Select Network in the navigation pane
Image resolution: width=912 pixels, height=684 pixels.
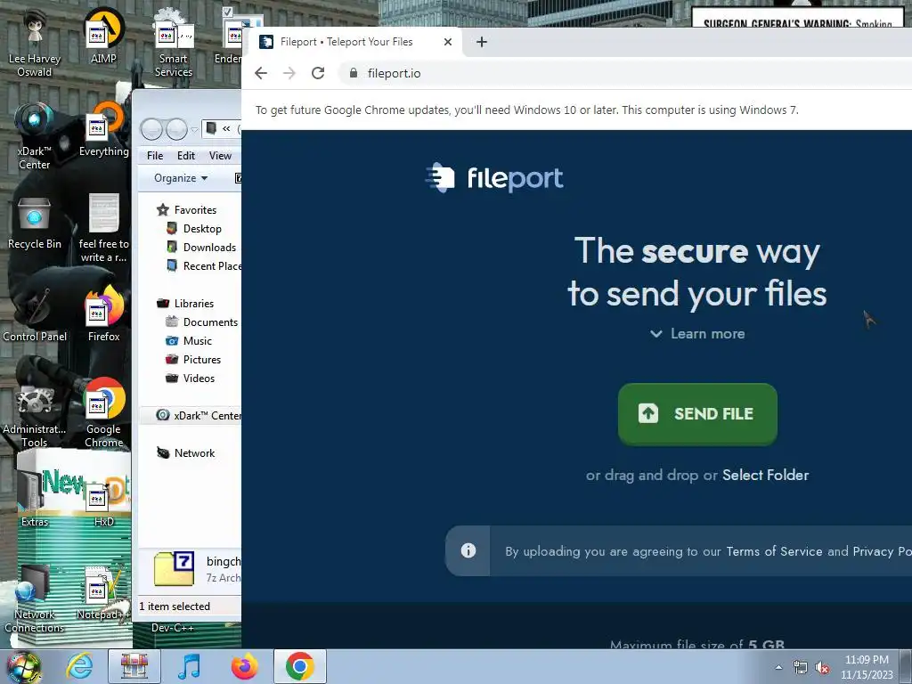186,453
